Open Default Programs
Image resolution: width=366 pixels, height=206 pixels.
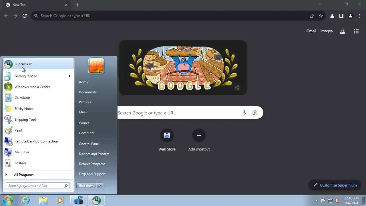92,164
